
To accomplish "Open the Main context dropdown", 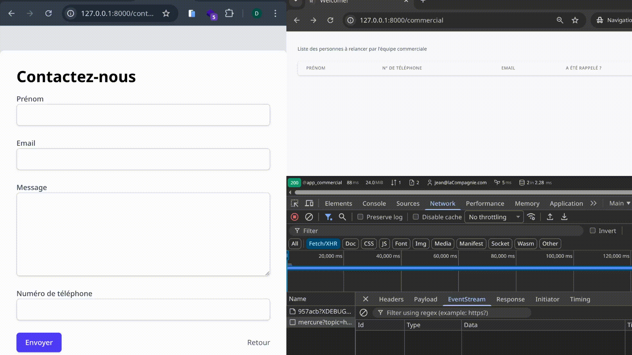I will point(619,203).
